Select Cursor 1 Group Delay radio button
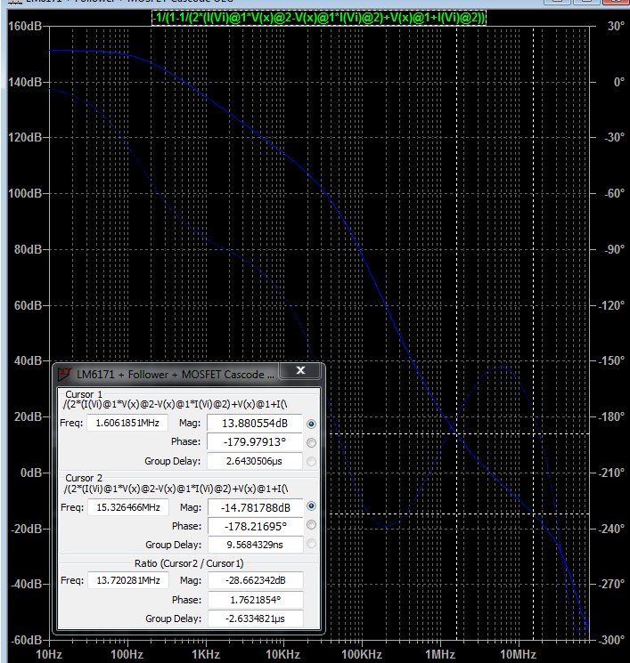This screenshot has height=663, width=630. click(x=312, y=461)
